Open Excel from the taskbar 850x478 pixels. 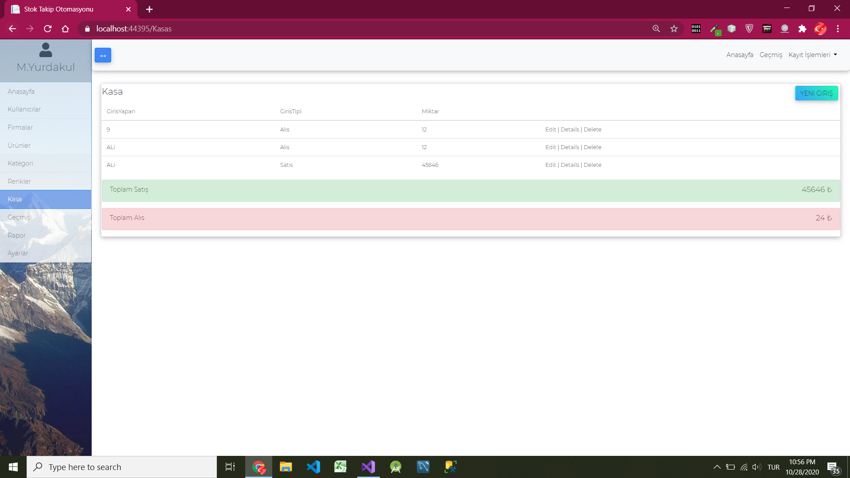coord(340,466)
